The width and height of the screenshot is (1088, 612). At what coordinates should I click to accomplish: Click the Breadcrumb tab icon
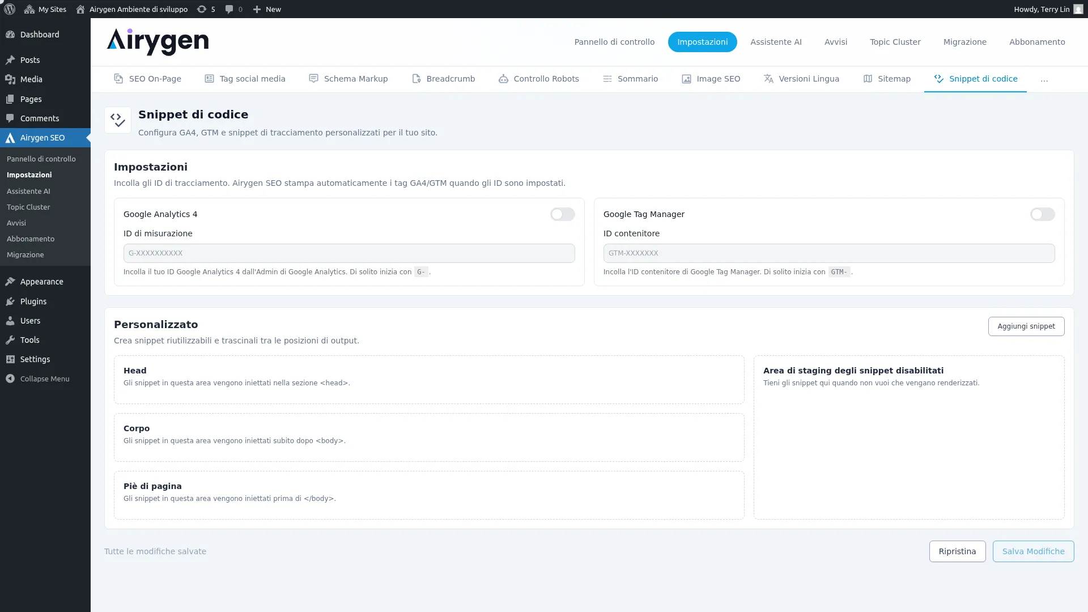[416, 79]
